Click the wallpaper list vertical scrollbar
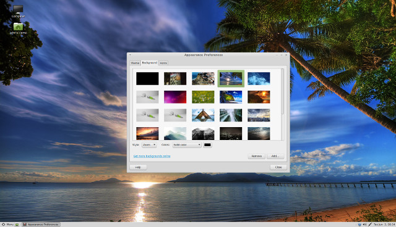 282,92
